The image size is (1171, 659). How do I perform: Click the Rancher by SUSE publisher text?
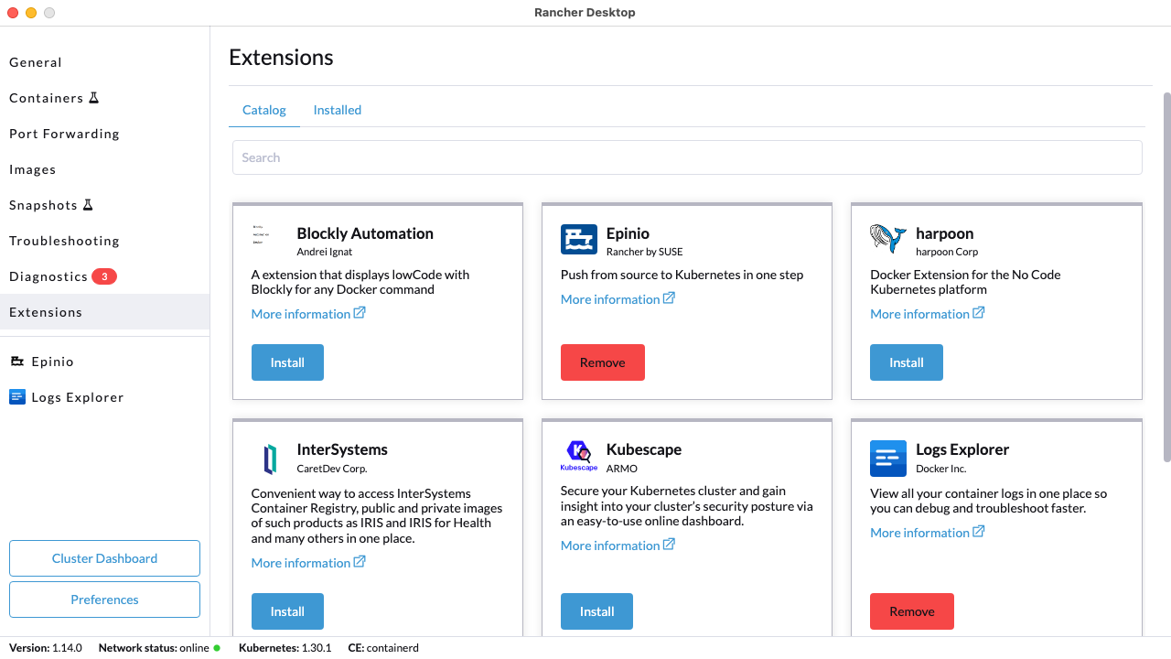[645, 252]
